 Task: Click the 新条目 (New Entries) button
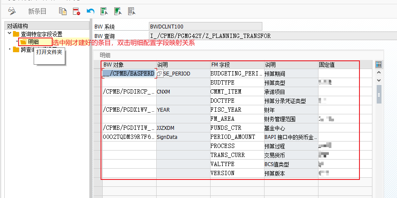(37, 11)
